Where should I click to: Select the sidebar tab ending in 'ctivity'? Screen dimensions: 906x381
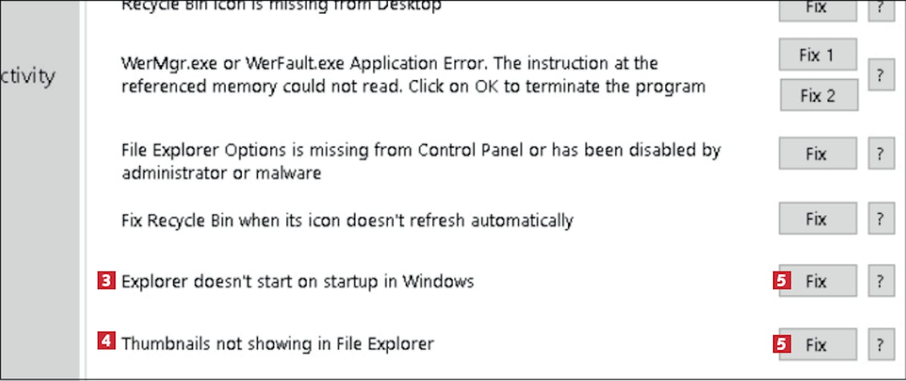pos(30,77)
